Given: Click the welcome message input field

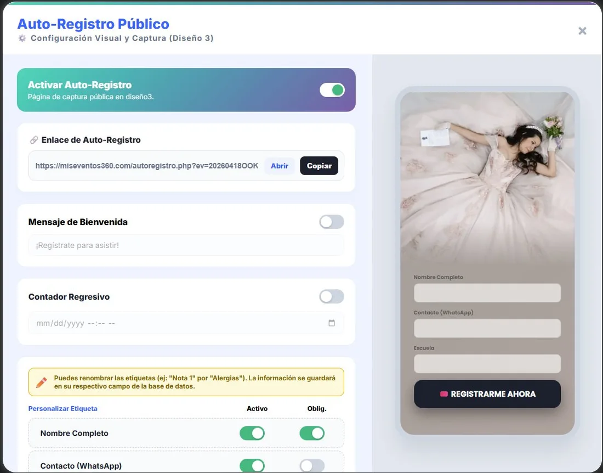Looking at the screenshot, I should pyautogui.click(x=186, y=245).
